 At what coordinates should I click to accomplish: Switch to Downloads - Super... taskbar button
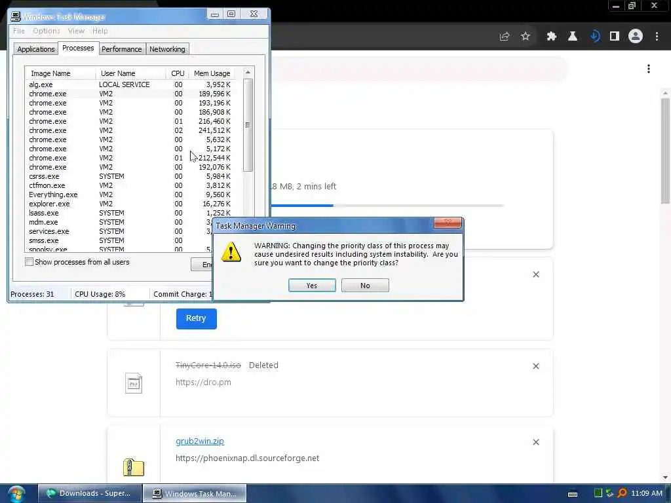tap(90, 493)
